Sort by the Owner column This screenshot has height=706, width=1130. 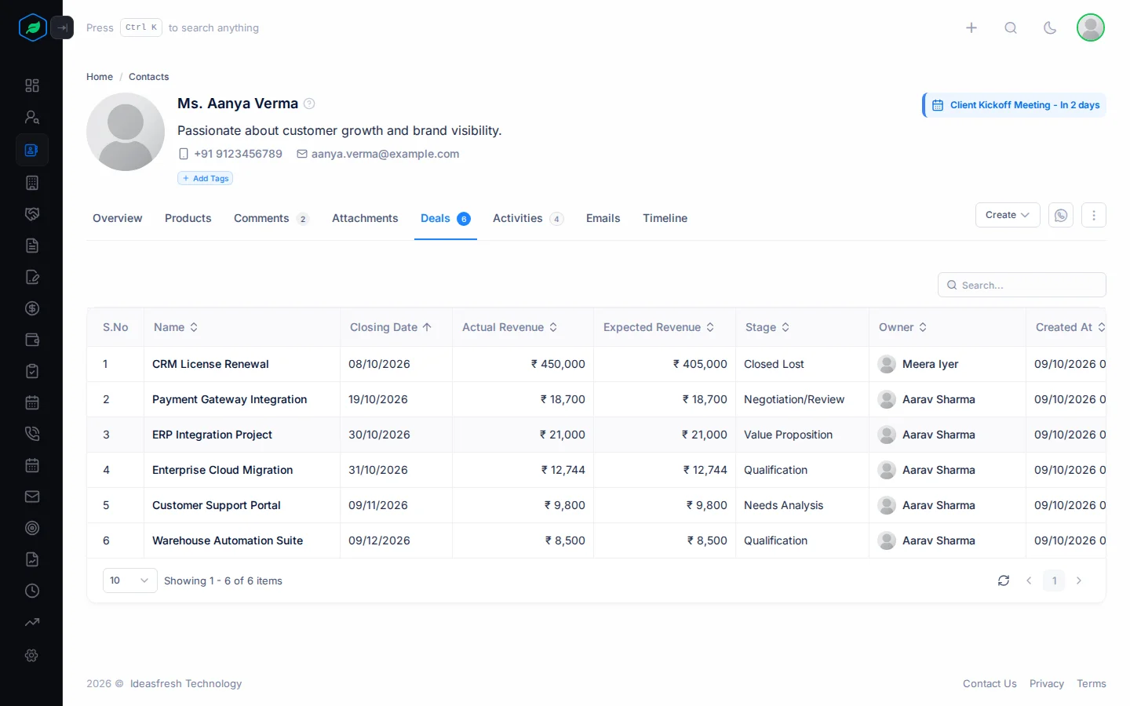point(902,327)
